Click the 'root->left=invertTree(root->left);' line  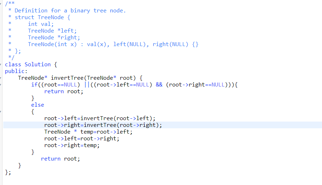(x=100, y=118)
